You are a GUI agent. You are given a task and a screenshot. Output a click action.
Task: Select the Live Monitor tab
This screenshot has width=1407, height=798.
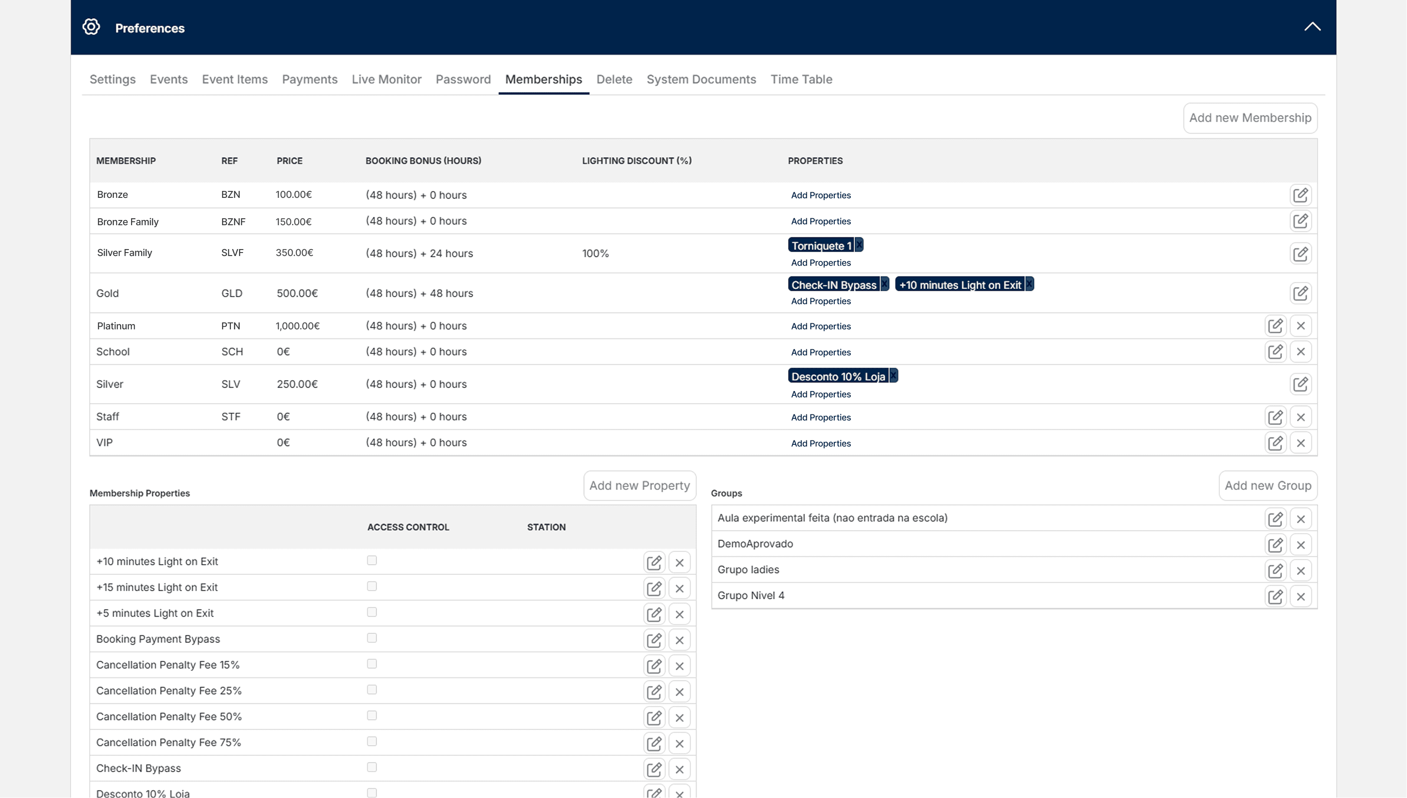(x=386, y=79)
